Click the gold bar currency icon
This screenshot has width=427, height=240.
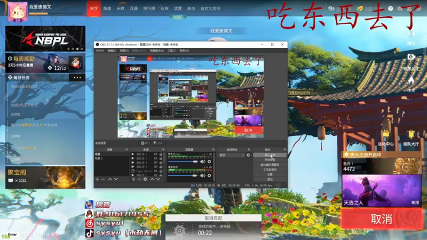pyautogui.click(x=360, y=9)
